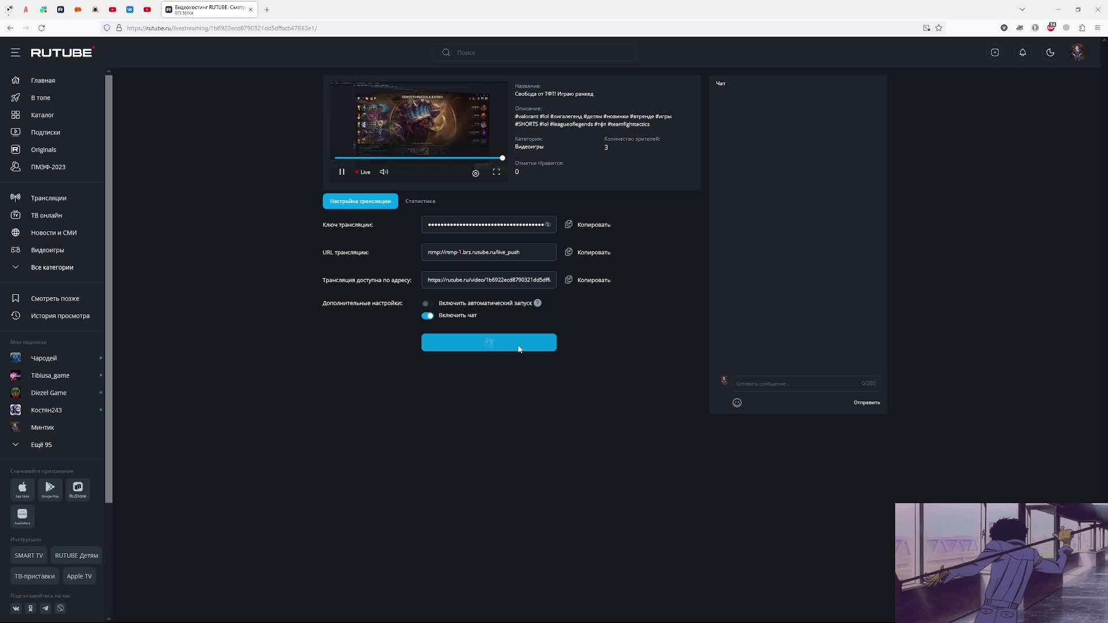Open emoji picker in chat

(x=737, y=403)
